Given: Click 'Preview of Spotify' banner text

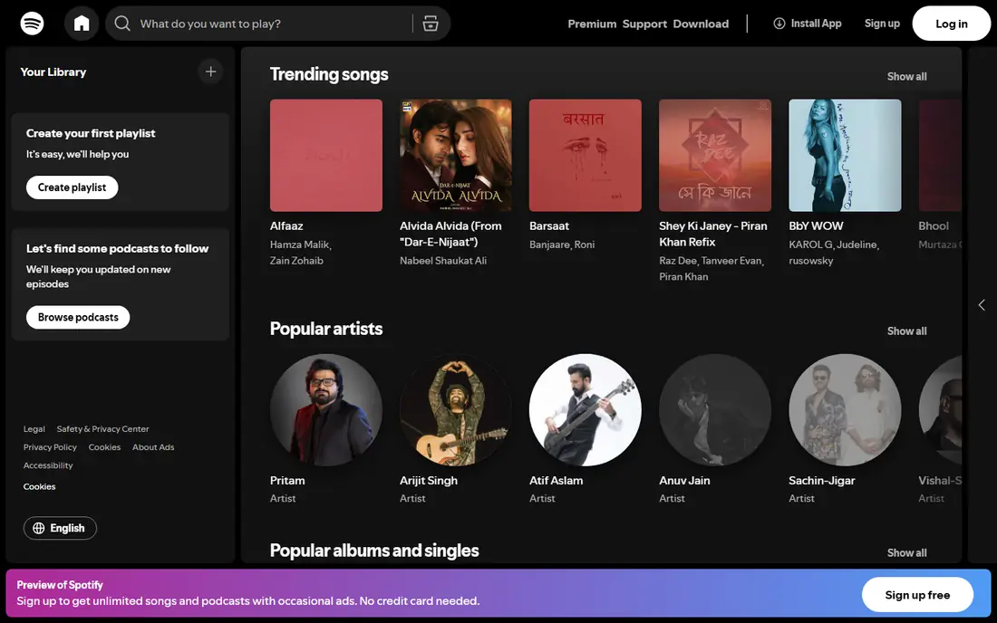Looking at the screenshot, I should (x=60, y=585).
